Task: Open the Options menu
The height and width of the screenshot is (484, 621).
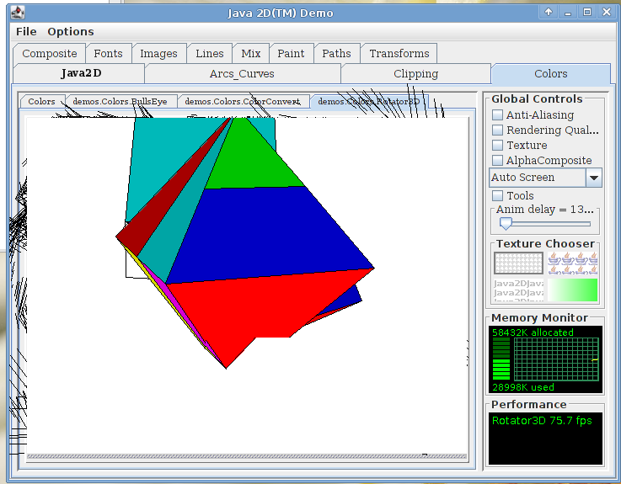Action: point(70,31)
